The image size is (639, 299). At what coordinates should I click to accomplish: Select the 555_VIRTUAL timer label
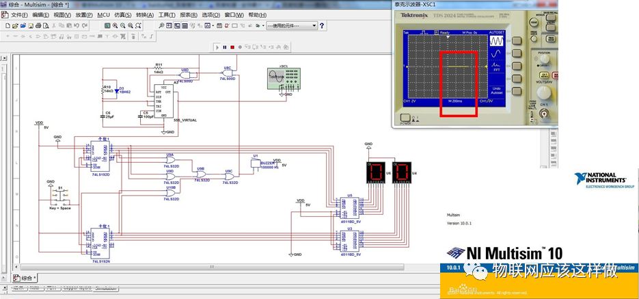(x=185, y=120)
